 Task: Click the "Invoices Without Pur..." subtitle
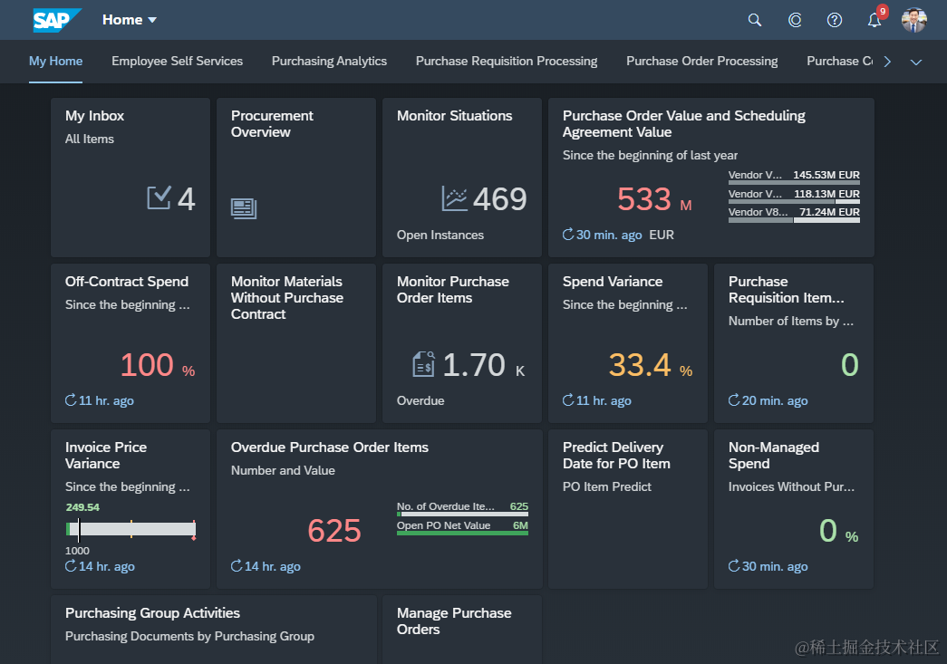[x=791, y=486]
